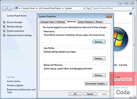
Task: Switch to the System Protection tab
Action: 86,22
